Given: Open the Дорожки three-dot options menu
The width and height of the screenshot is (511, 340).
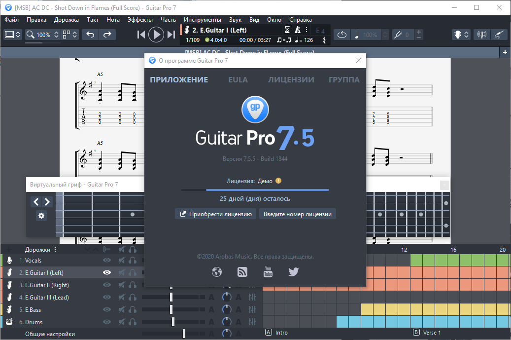Looking at the screenshot, I should pyautogui.click(x=55, y=249).
